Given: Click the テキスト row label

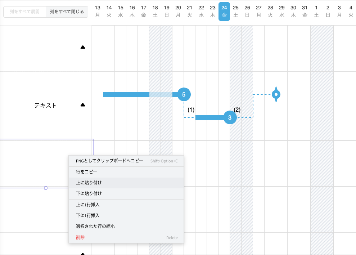Looking at the screenshot, I should tap(45, 106).
